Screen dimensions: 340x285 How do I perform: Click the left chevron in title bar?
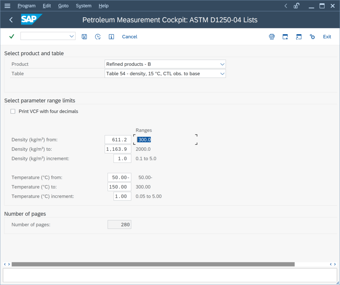click(x=286, y=6)
